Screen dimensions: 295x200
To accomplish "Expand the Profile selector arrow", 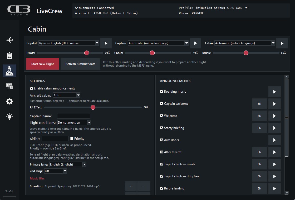I will tap(246, 8).
